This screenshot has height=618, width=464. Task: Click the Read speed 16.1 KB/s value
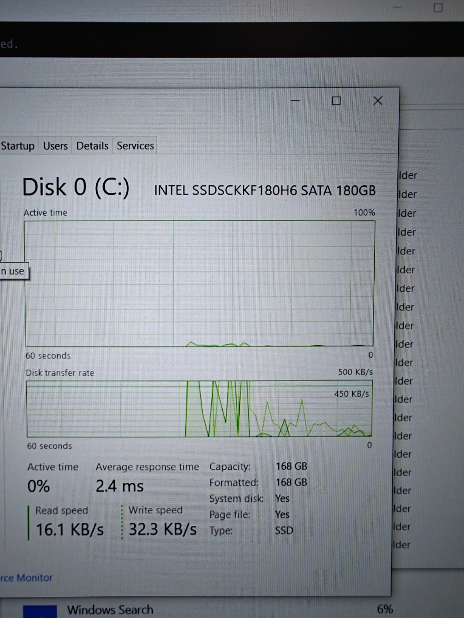(70, 530)
